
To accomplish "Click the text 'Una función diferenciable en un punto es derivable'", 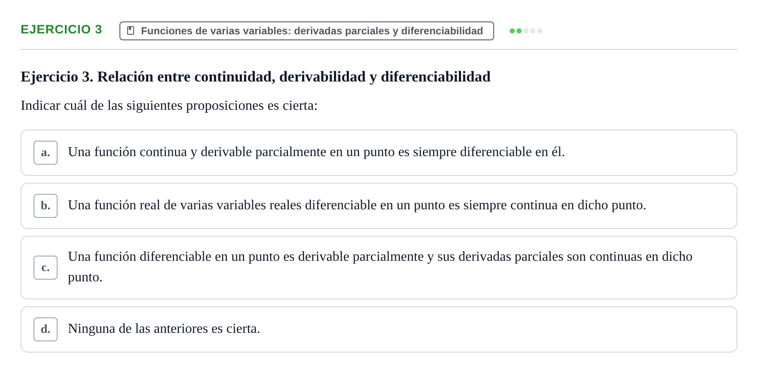I will click(x=208, y=256).
